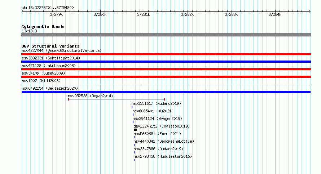
Task: Open nsv6085401 (Wu2021) label
Action: click(x=153, y=111)
